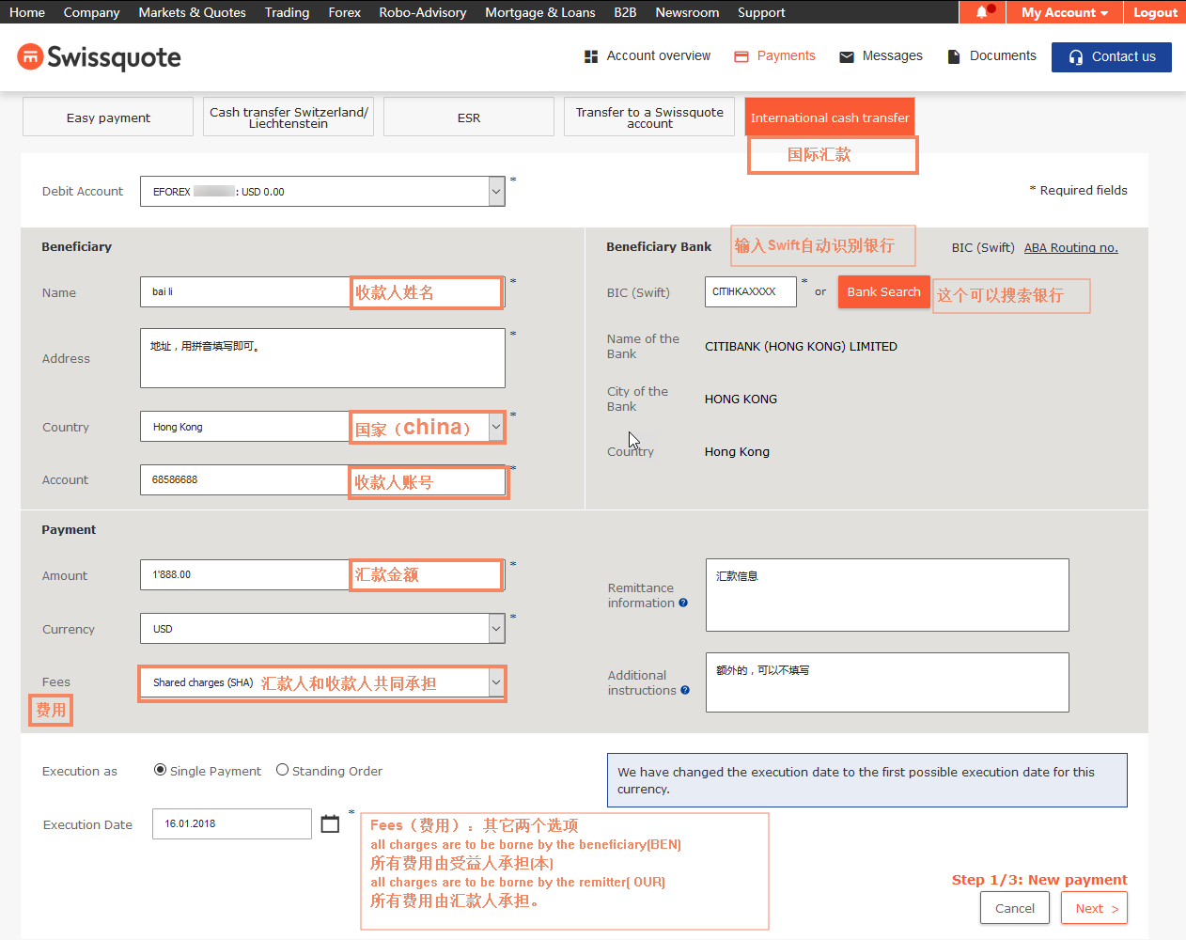Open the Trading menu item
The width and height of the screenshot is (1186, 940).
(x=287, y=12)
